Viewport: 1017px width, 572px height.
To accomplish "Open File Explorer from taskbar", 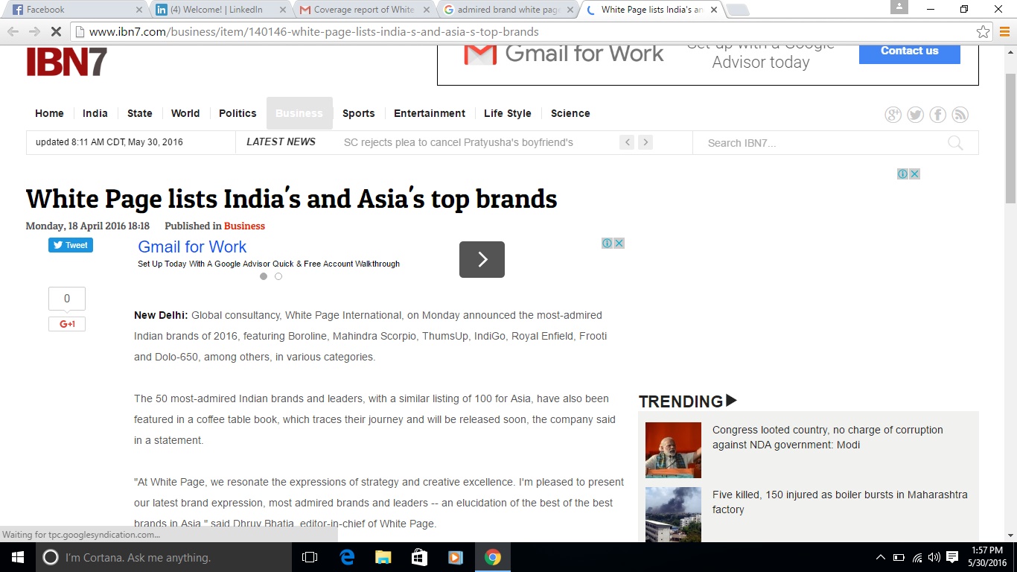I will click(x=383, y=557).
